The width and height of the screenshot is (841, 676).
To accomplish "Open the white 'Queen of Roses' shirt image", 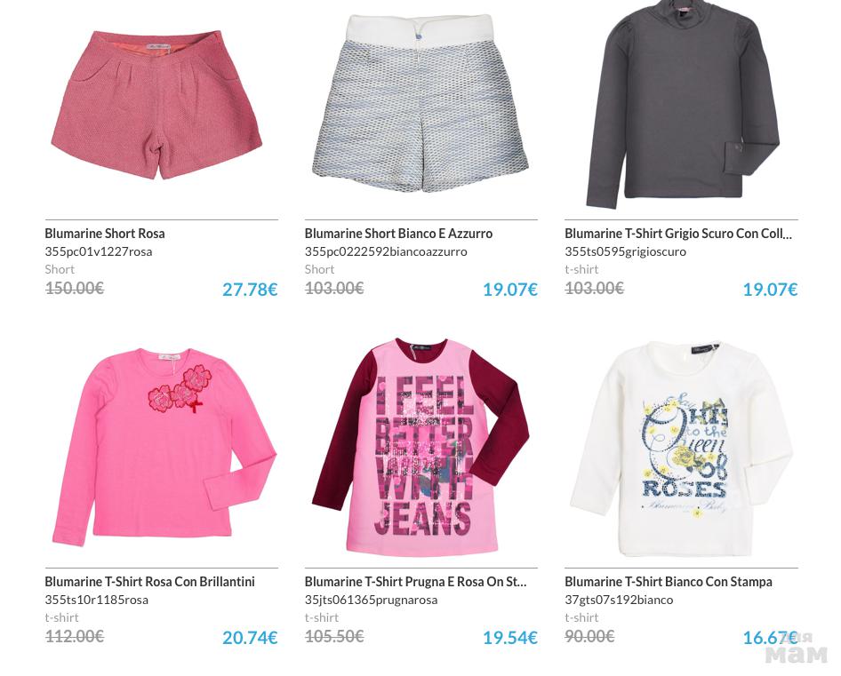I will pos(681,449).
